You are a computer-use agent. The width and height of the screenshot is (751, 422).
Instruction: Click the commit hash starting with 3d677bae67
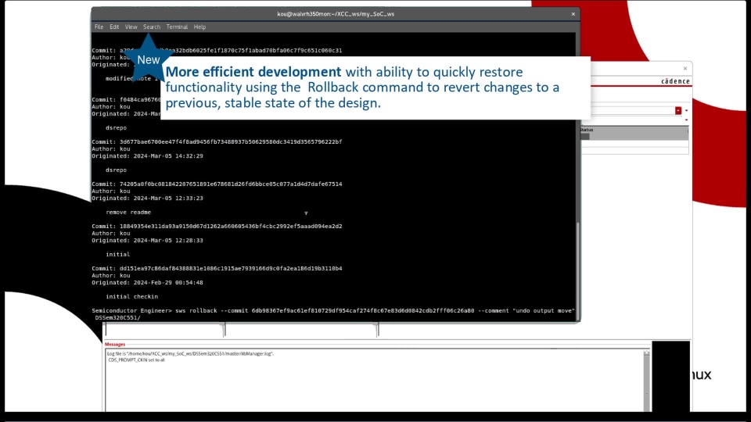click(x=231, y=142)
